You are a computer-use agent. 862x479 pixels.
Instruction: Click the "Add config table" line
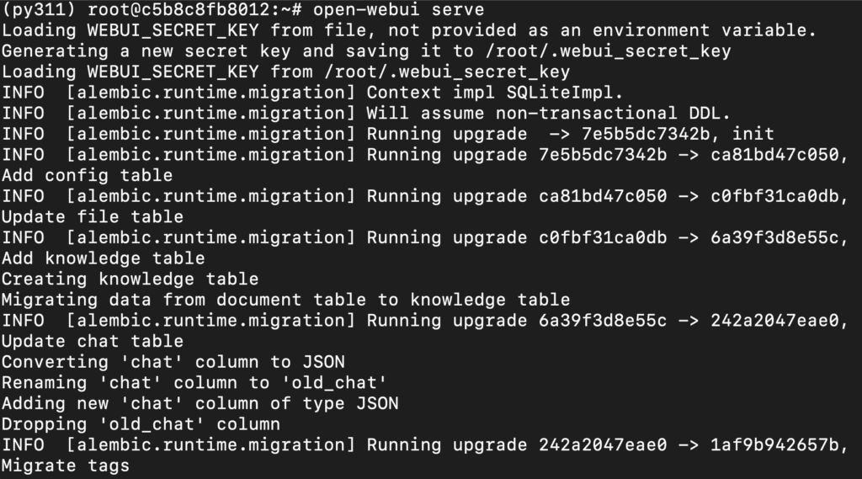pos(87,176)
